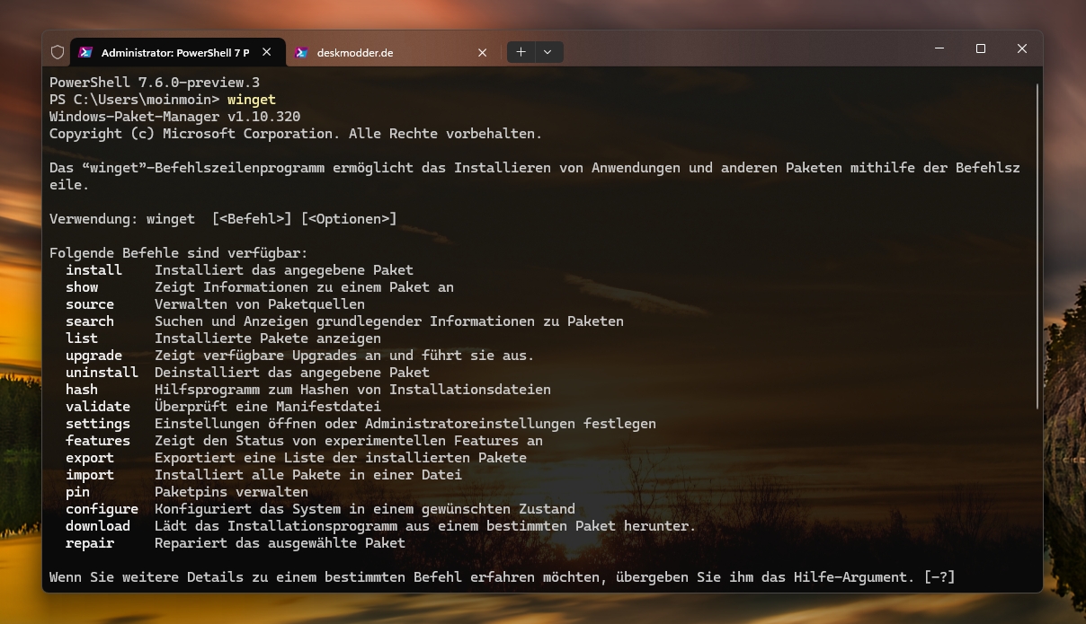Click the terminal vertical scrollbar
1086x624 pixels.
(x=1037, y=247)
